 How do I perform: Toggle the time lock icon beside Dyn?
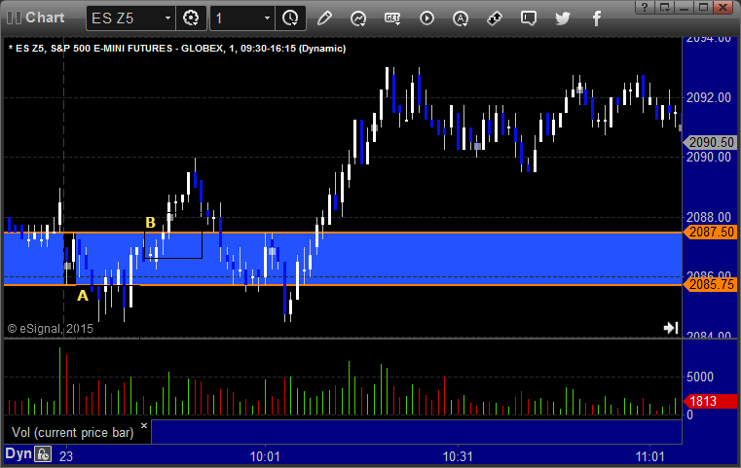pos(43,454)
